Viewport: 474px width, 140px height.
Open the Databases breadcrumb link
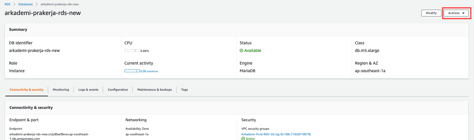[x=26, y=4]
